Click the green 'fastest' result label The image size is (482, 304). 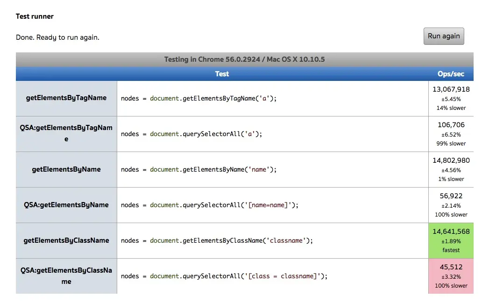[451, 250]
